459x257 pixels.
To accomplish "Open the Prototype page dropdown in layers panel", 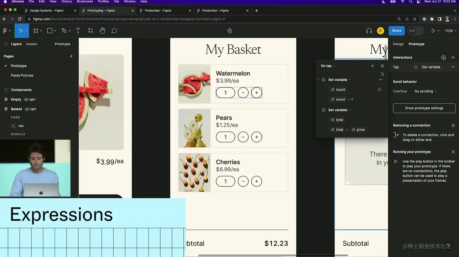I will pos(64,44).
